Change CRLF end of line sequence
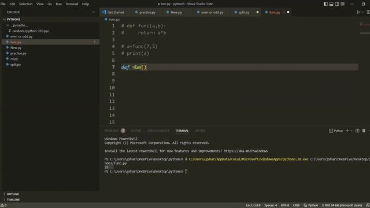370x208 pixels. pos(296,206)
